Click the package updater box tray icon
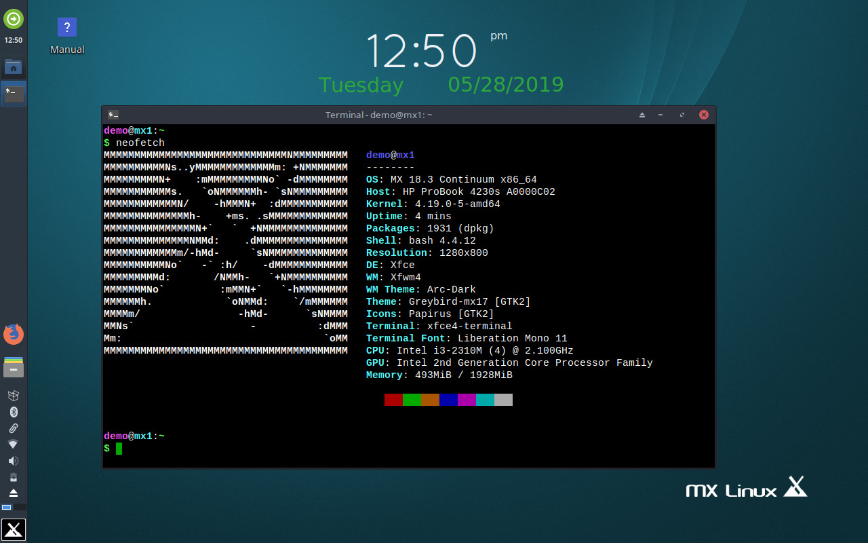 tap(13, 396)
